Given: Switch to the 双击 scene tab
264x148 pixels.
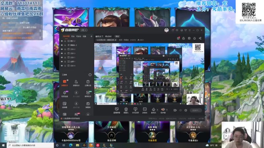Looking at the screenshot, I should (x=73, y=36).
